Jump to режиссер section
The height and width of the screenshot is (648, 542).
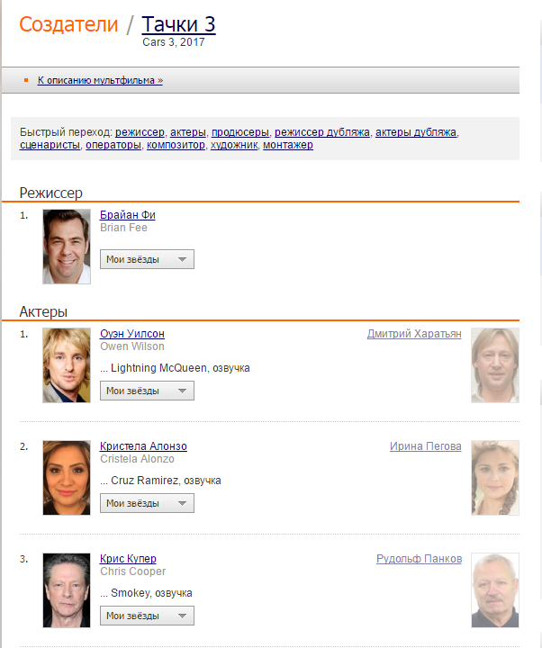[140, 132]
